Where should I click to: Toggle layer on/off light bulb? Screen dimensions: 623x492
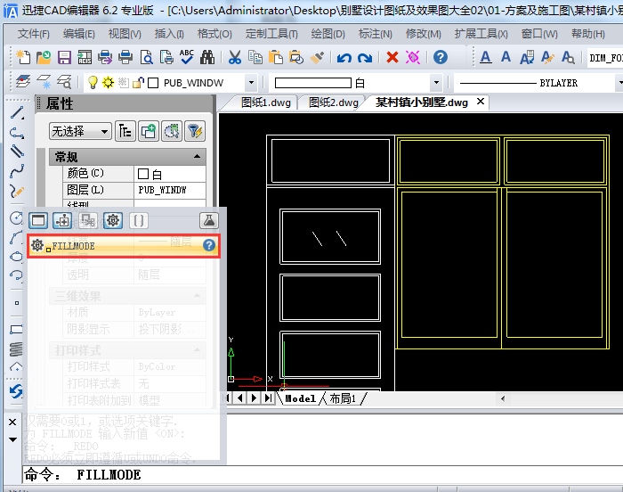point(93,82)
